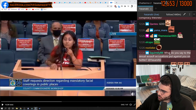
Task: Add a new split with the plus icon
Action: click(x=194, y=14)
